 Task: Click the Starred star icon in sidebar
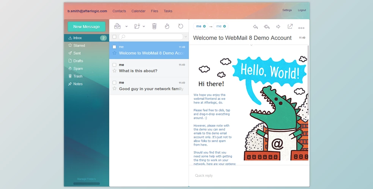[70, 45]
